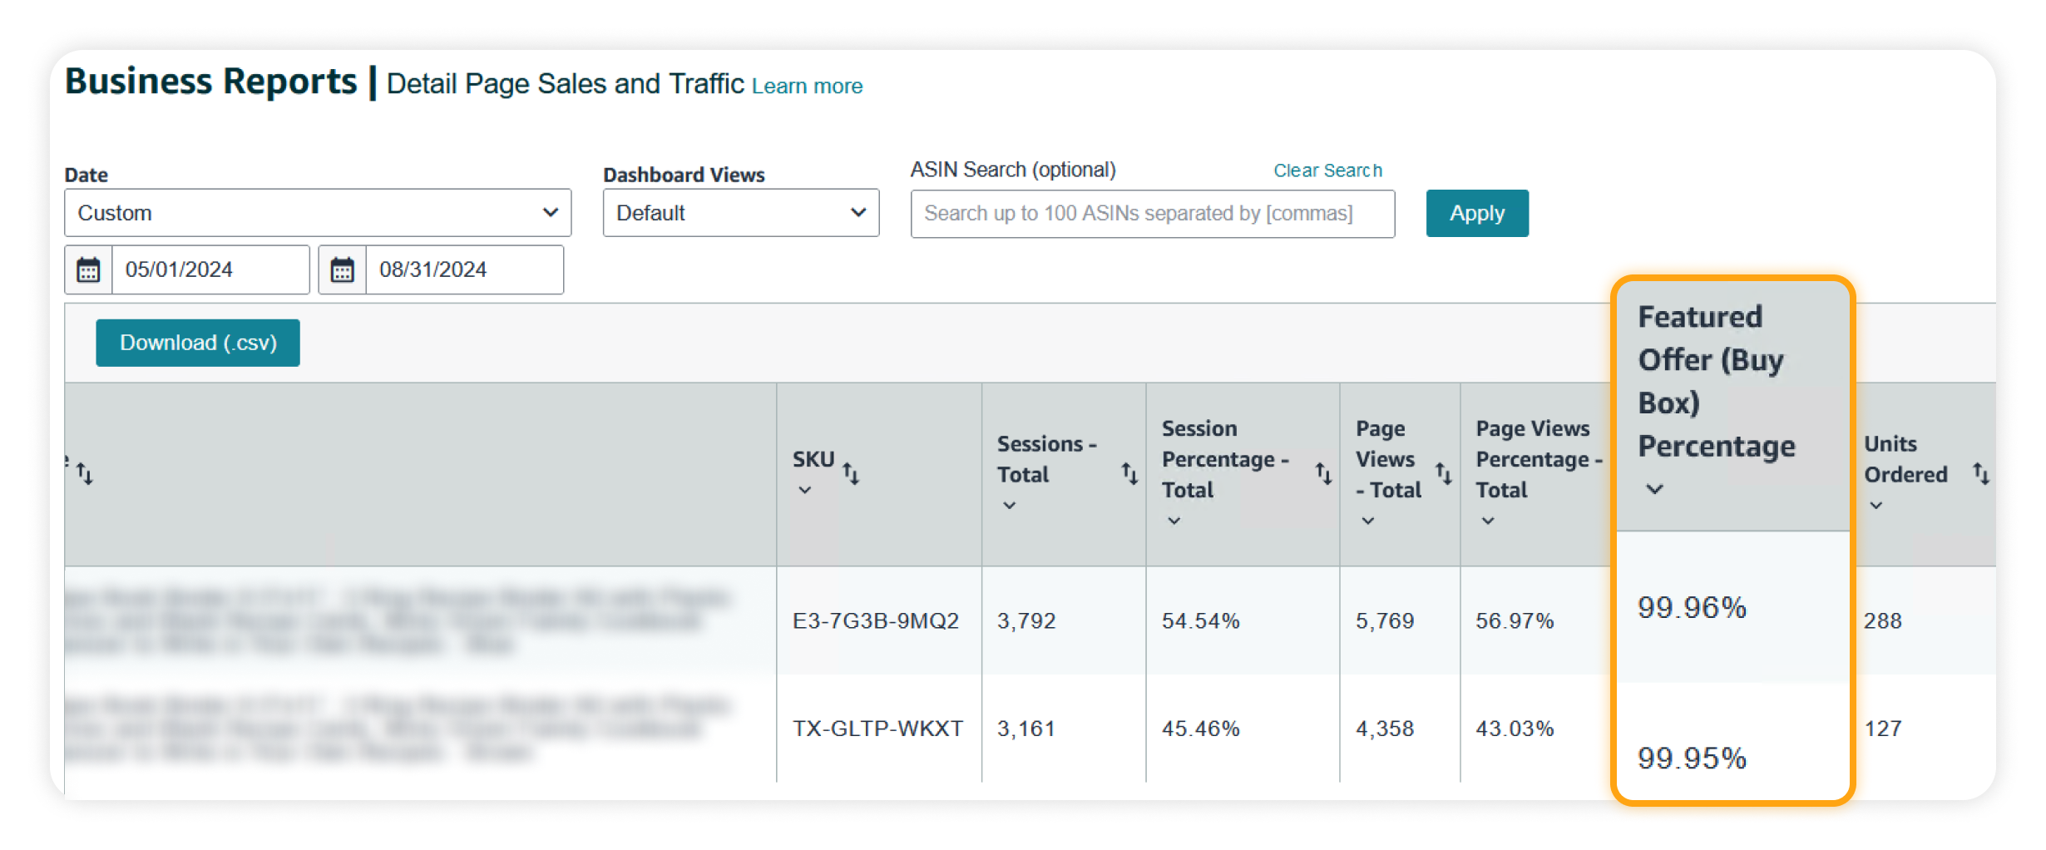Sort by Page Views - Total column
The width and height of the screenshot is (2046, 850).
click(x=1445, y=472)
